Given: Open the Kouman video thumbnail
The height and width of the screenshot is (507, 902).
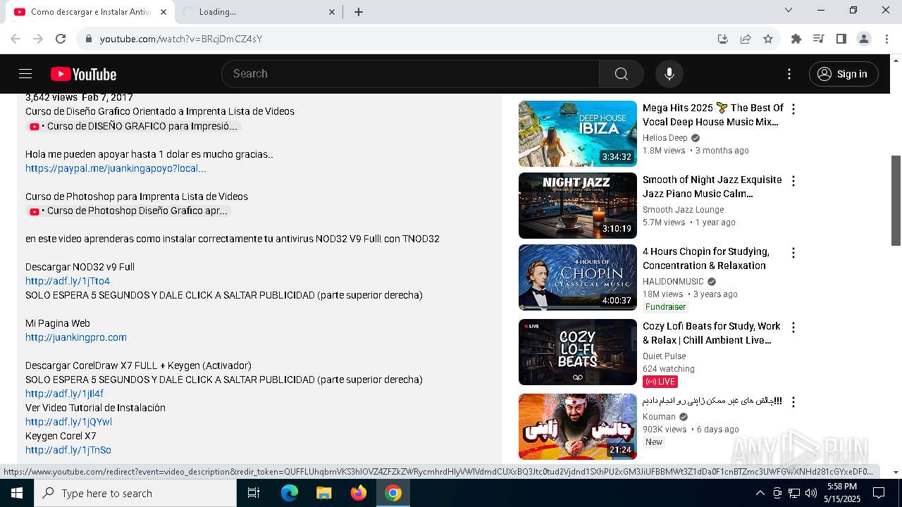Looking at the screenshot, I should (578, 427).
